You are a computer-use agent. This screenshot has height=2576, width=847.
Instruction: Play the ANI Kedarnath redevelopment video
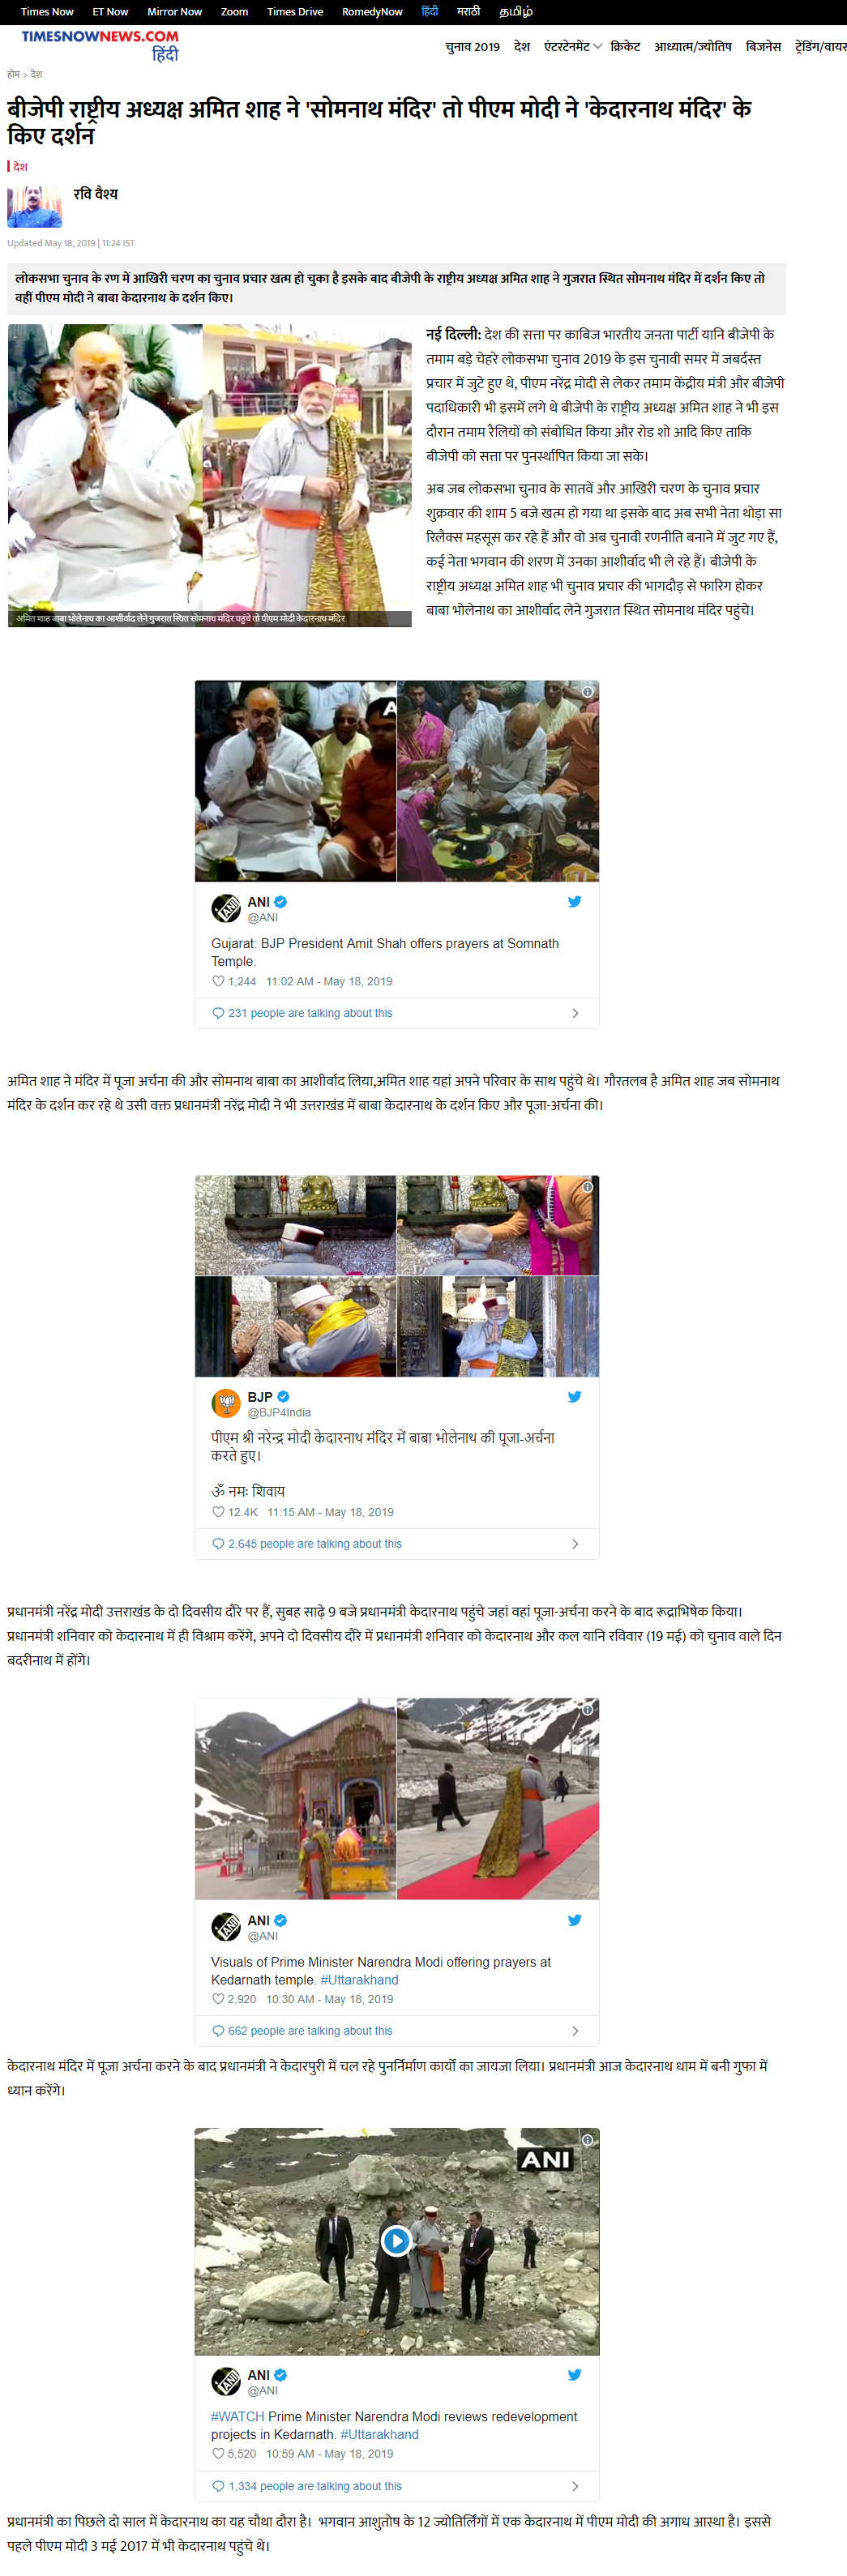(396, 2241)
